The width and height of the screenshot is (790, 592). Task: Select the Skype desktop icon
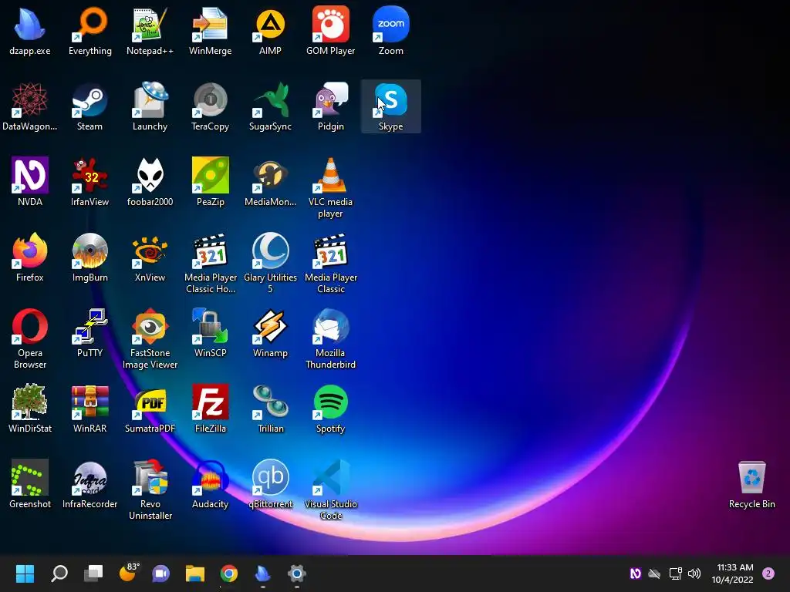pos(391,106)
